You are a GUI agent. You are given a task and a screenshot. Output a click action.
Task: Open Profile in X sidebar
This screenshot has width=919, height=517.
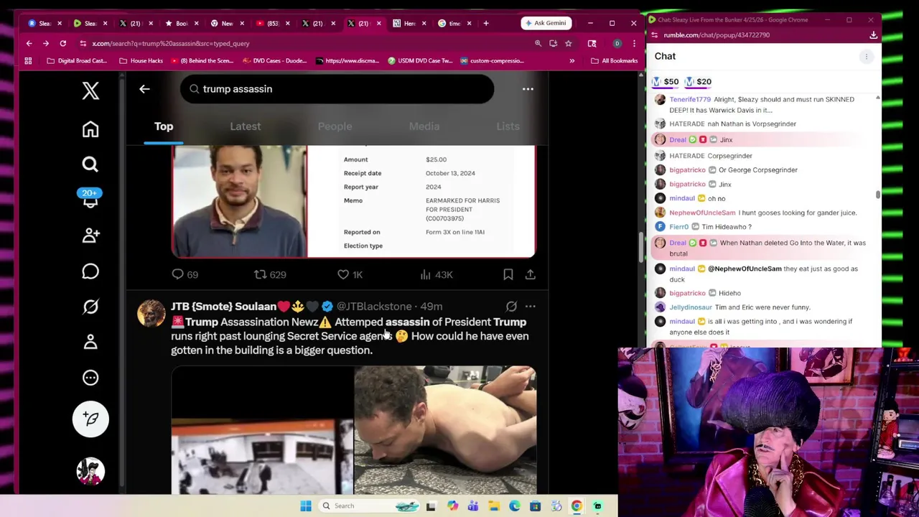[90, 343]
